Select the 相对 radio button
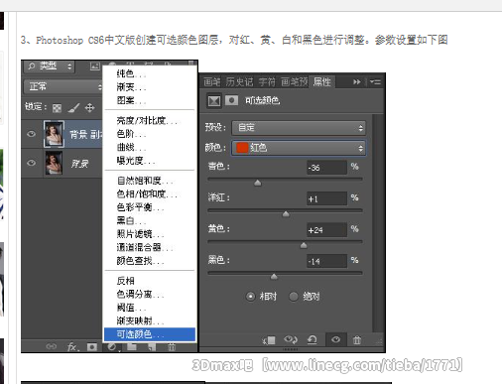502x384 pixels. click(251, 297)
